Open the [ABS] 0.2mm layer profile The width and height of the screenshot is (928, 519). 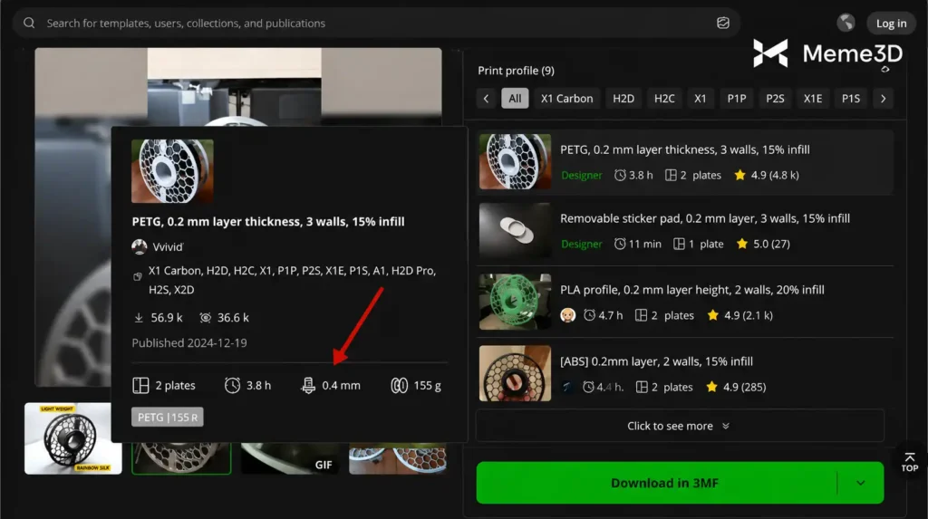(x=685, y=373)
